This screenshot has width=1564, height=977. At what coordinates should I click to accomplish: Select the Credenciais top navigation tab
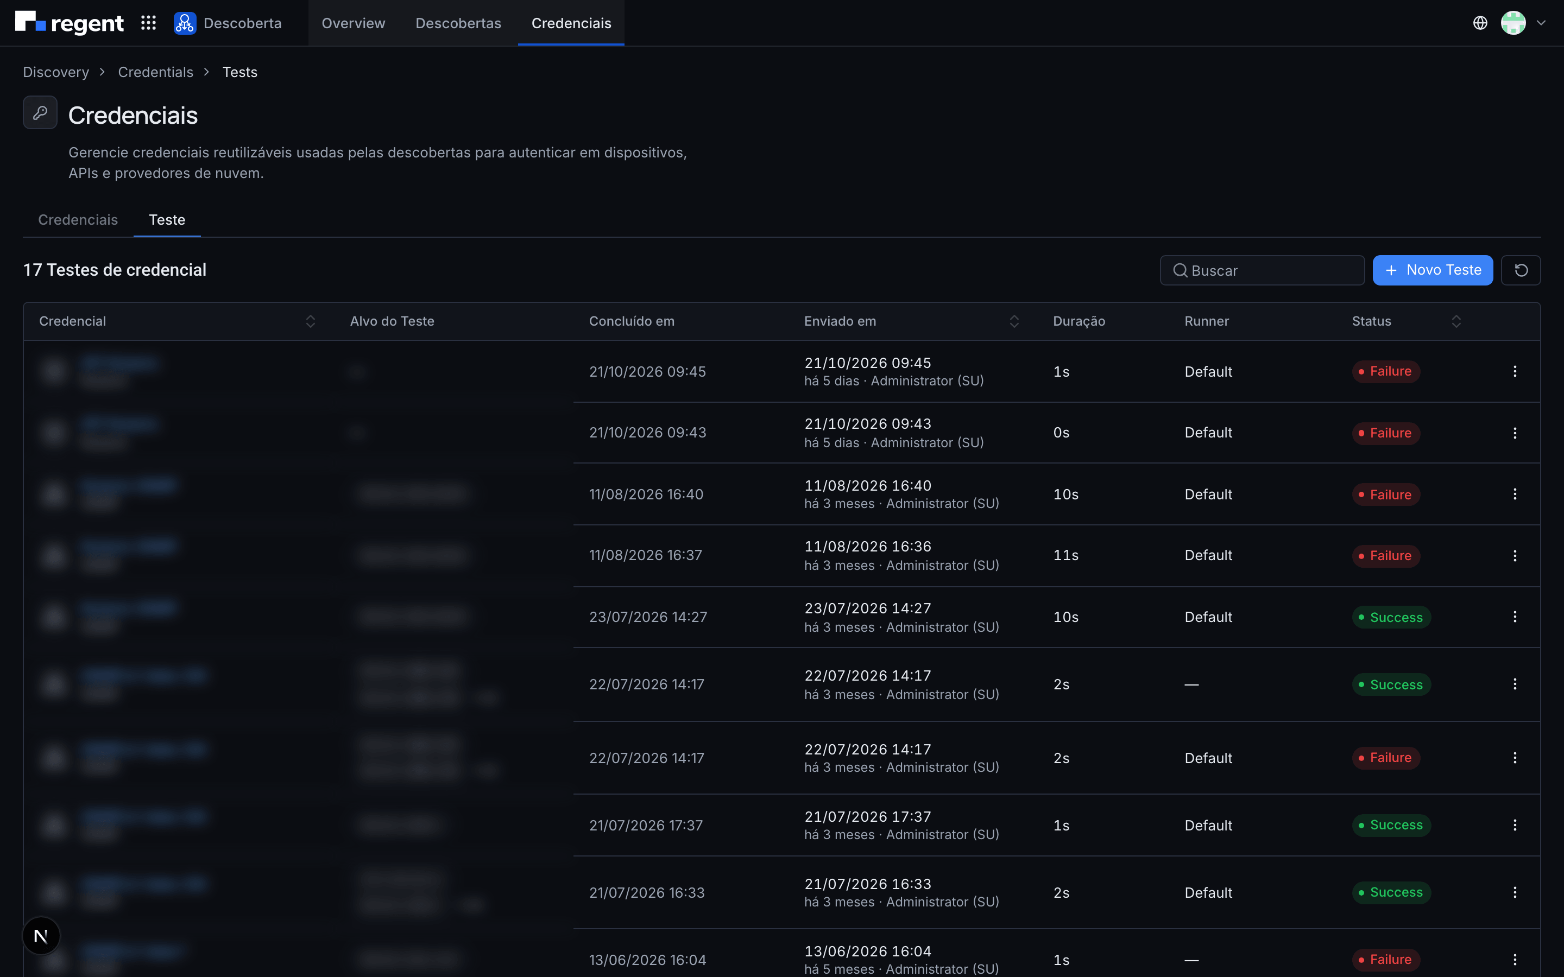(571, 23)
